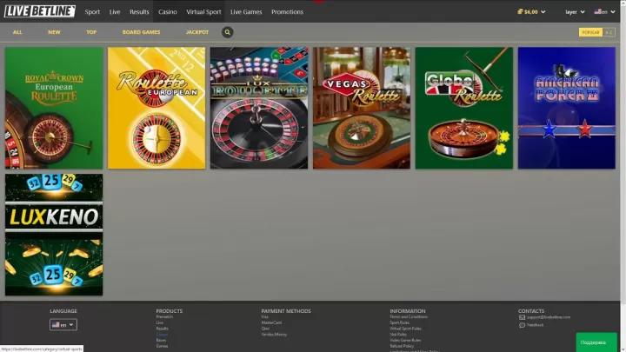Expand the footer language selector
This screenshot has height=352, width=626.
63,324
